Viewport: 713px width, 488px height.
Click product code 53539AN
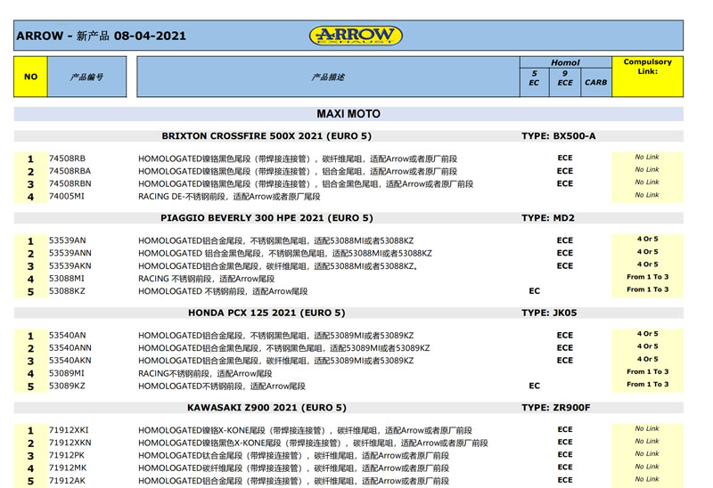[x=68, y=240]
